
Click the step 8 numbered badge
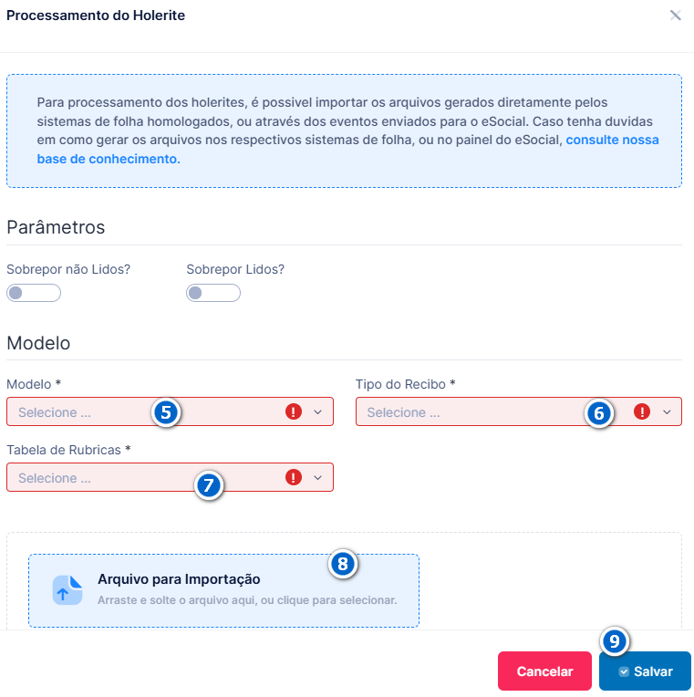343,564
